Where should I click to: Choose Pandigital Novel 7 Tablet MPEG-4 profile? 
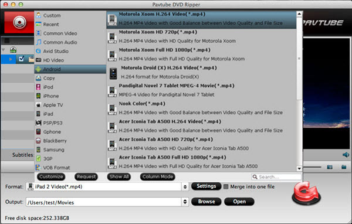tap(201, 91)
